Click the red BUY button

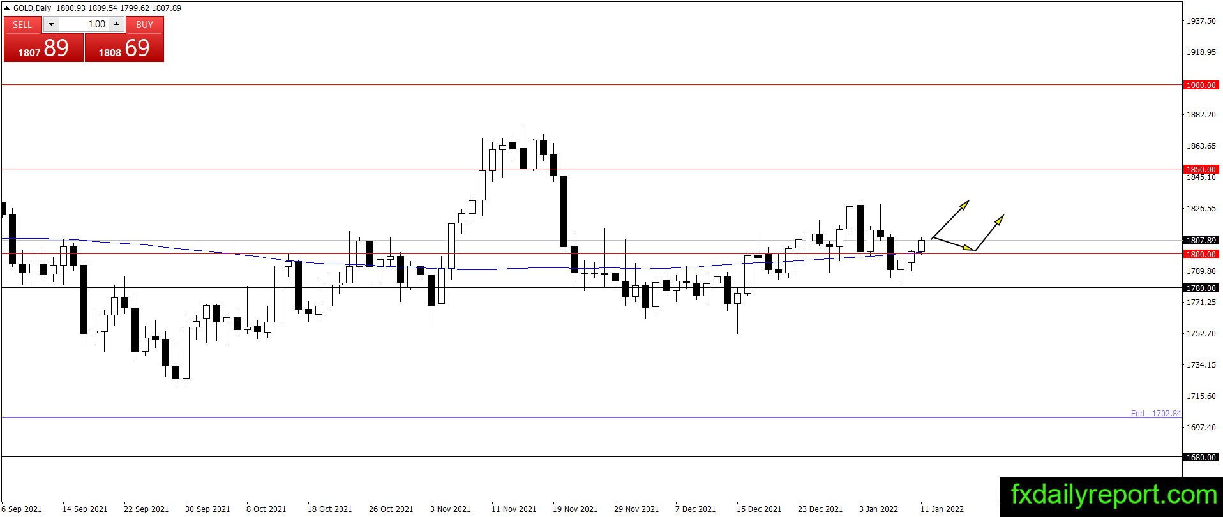coord(145,24)
